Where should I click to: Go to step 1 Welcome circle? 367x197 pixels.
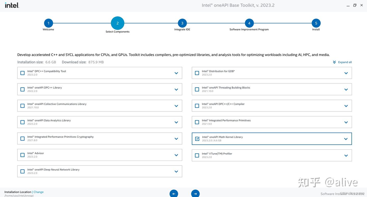pos(48,23)
